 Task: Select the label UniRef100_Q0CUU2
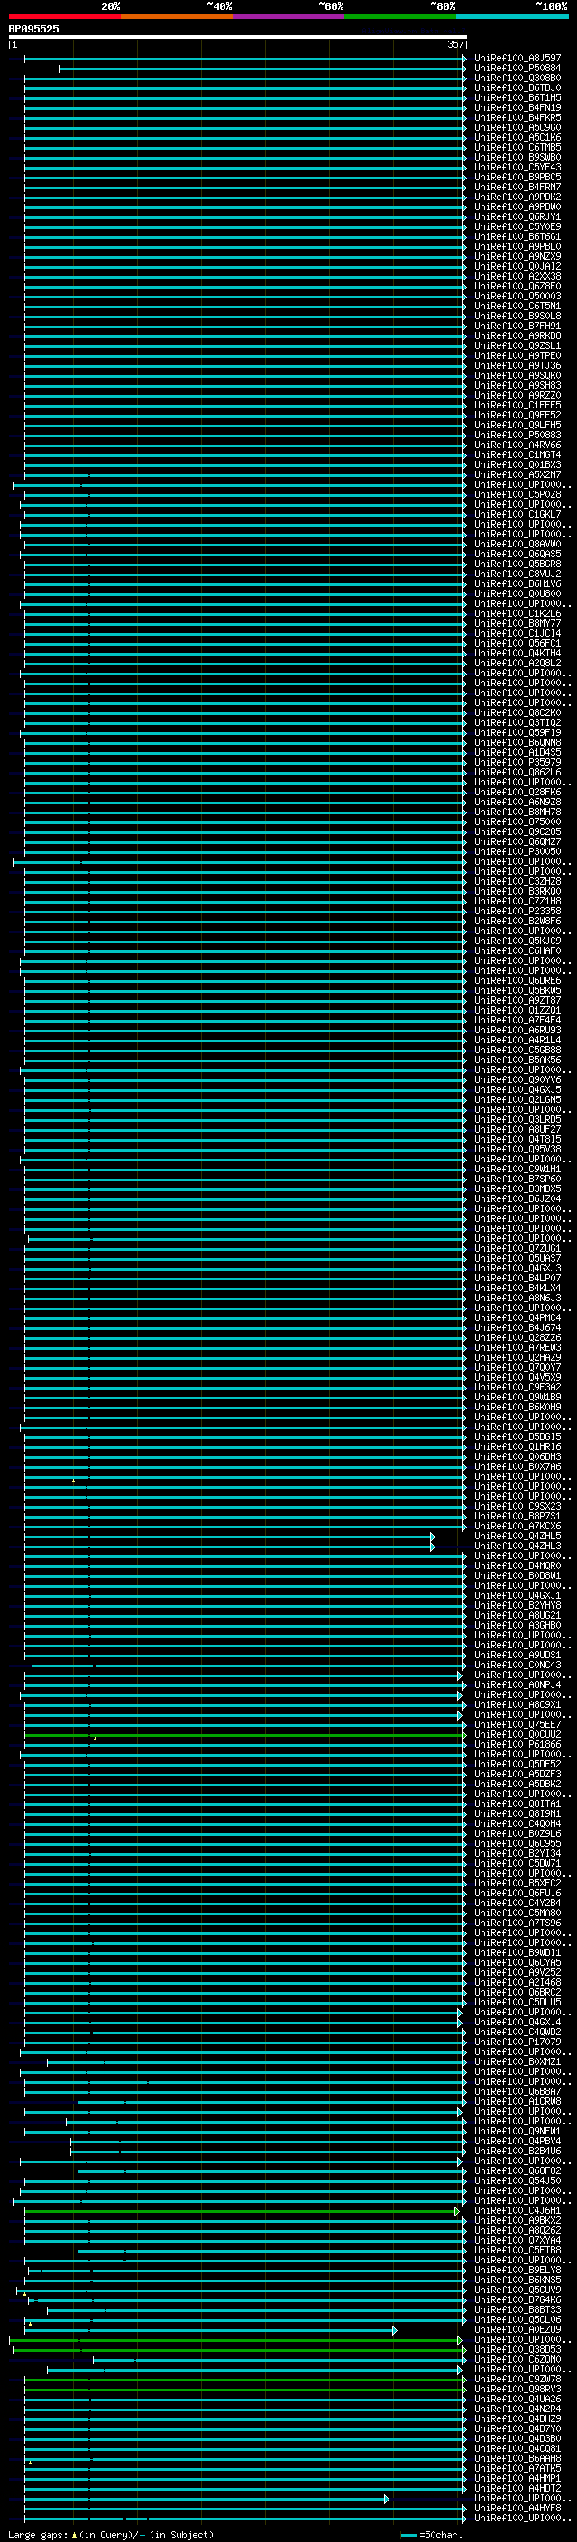(x=517, y=1735)
